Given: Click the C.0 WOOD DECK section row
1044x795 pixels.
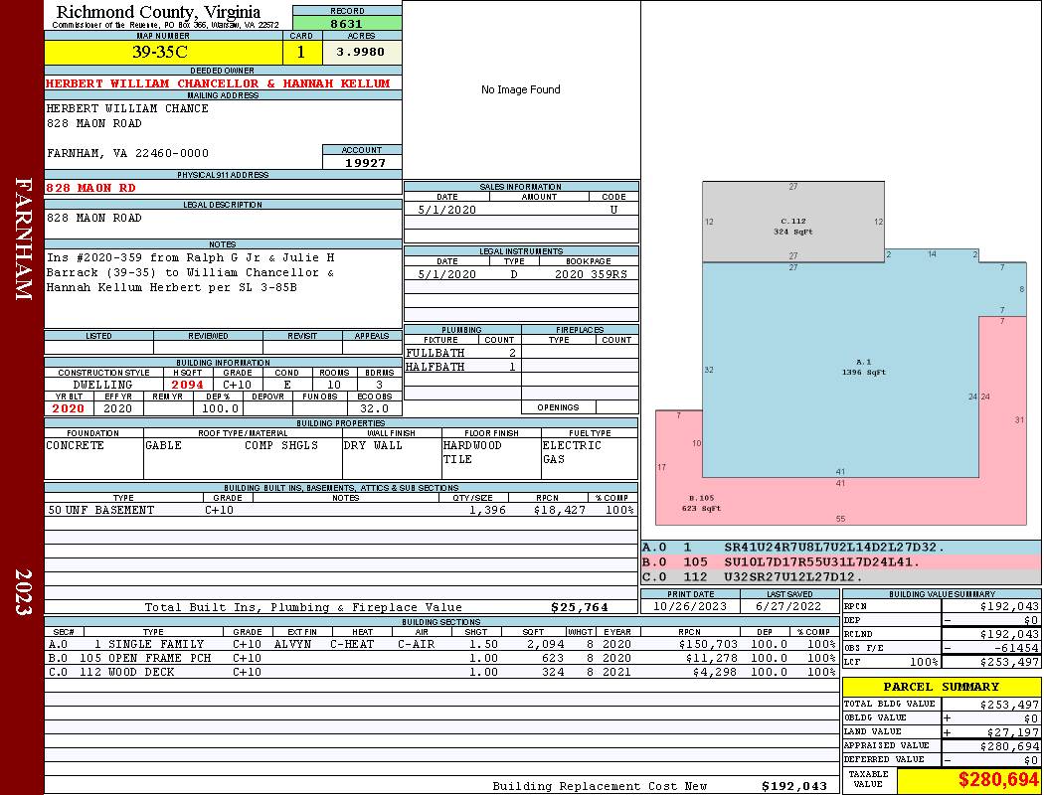Looking at the screenshot, I should 442,672.
